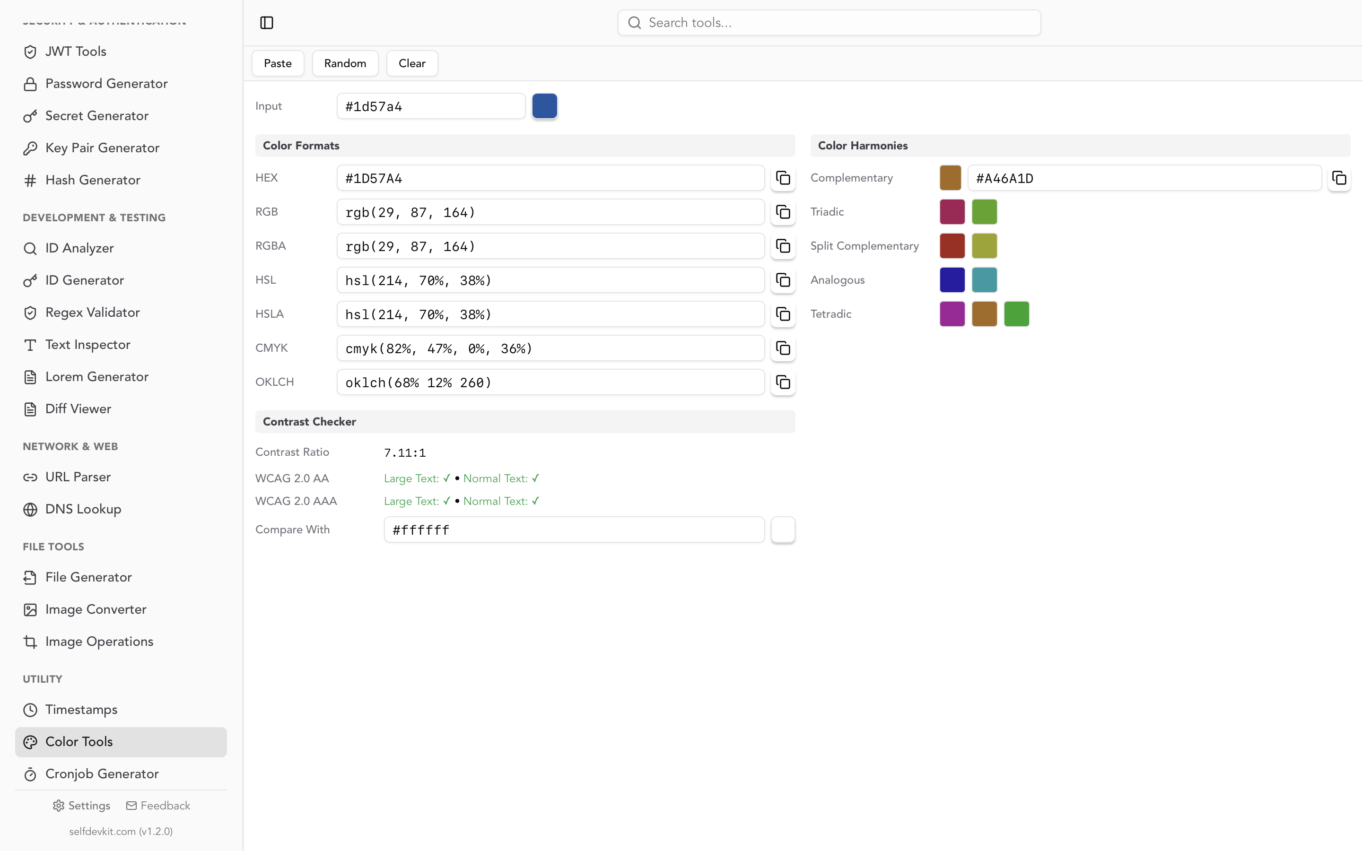The width and height of the screenshot is (1362, 851).
Task: Open Password Generator tool
Action: click(121, 84)
